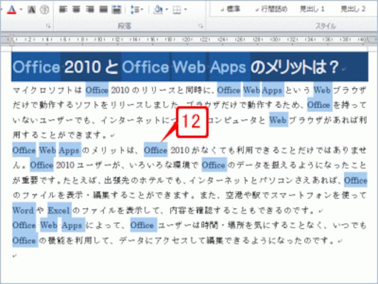The height and width of the screenshot is (284, 378).
Task: Open line spacing options
Action: coord(137,9)
